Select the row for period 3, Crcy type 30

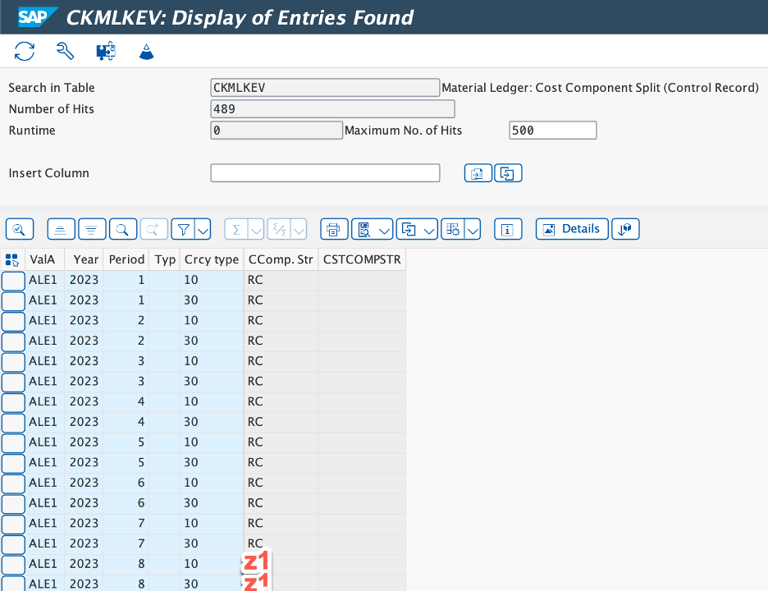(13, 382)
